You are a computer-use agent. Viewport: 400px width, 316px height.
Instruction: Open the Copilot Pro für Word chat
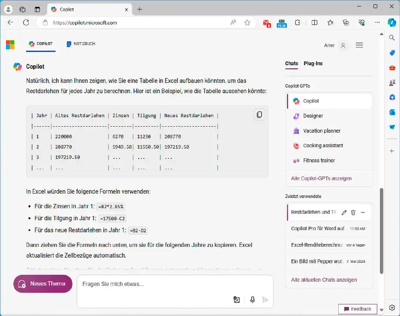(328, 228)
